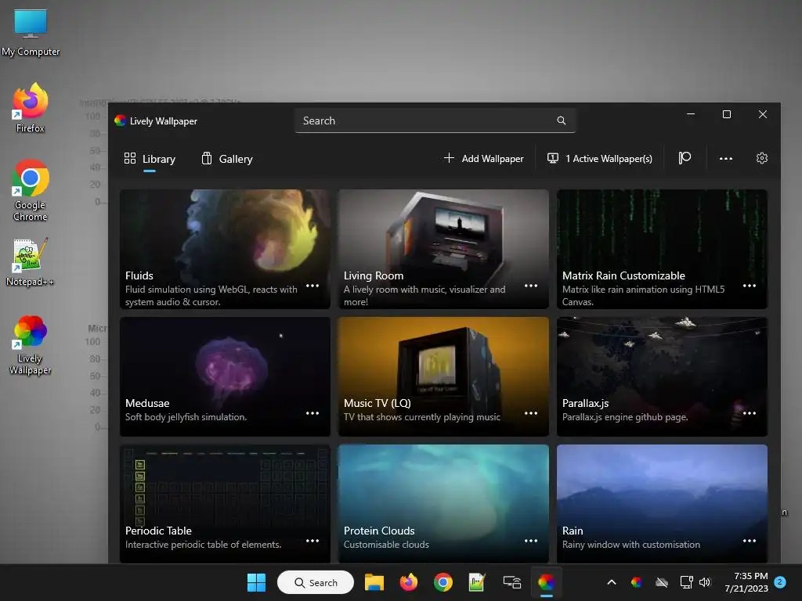Screen dimensions: 802x601
Task: Open 1 Active Wallpaper(s) control panel
Action: [x=599, y=158]
